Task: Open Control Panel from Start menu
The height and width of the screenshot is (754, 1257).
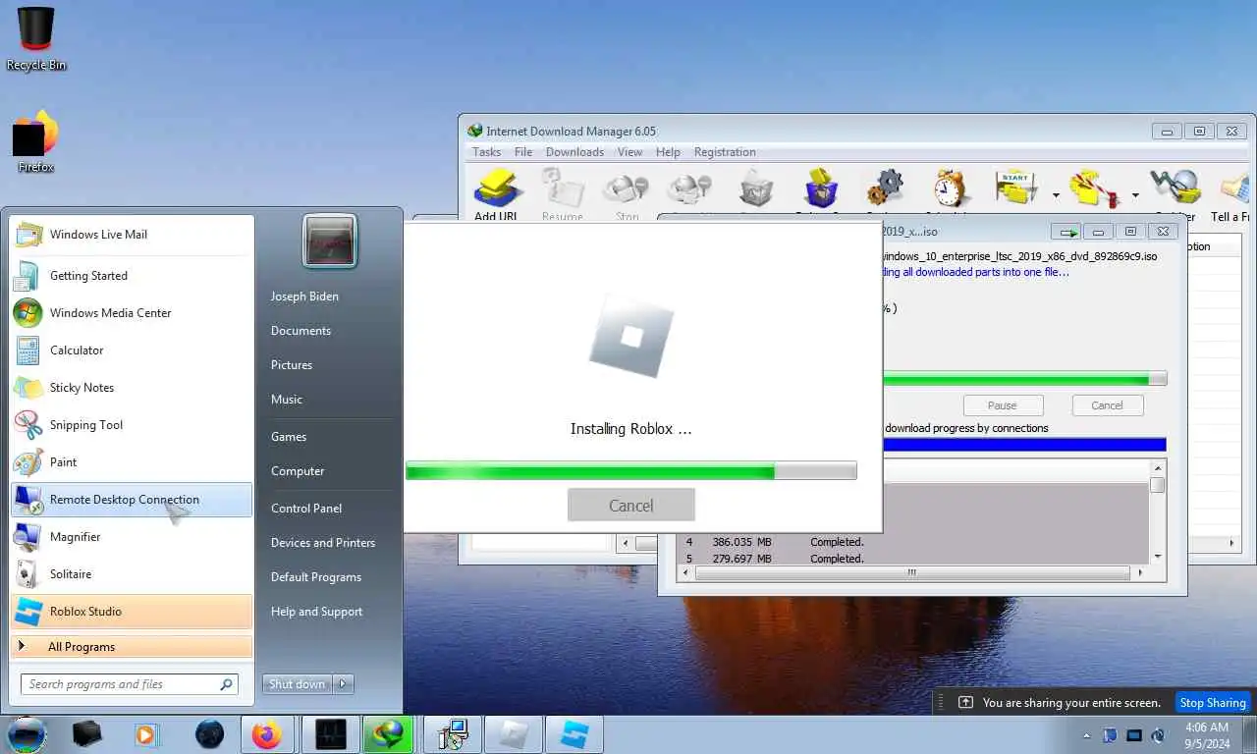Action: (x=306, y=509)
